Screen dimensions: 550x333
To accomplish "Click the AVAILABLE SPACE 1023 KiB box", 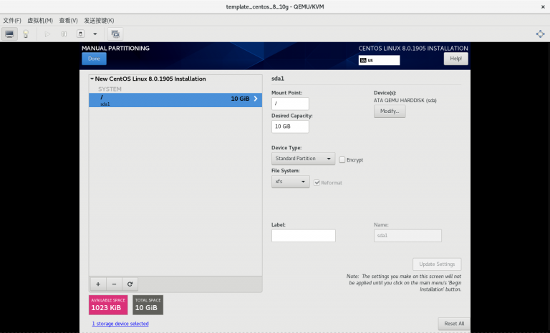I will point(108,304).
